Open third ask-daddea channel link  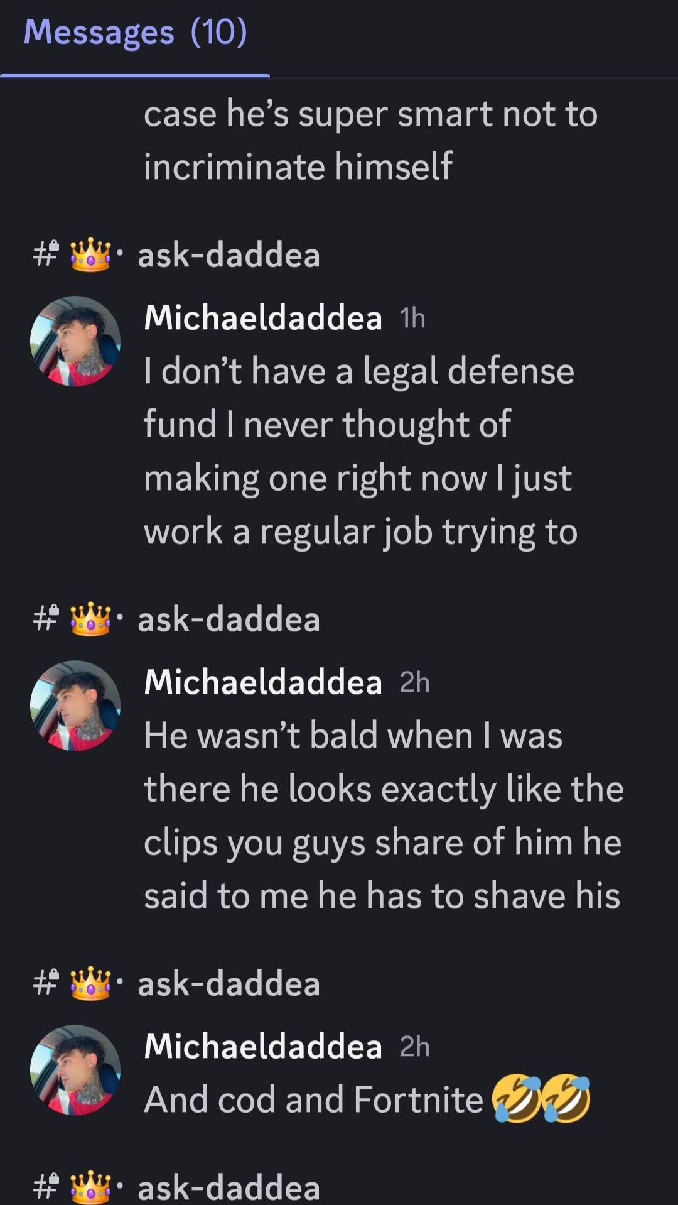tap(229, 984)
